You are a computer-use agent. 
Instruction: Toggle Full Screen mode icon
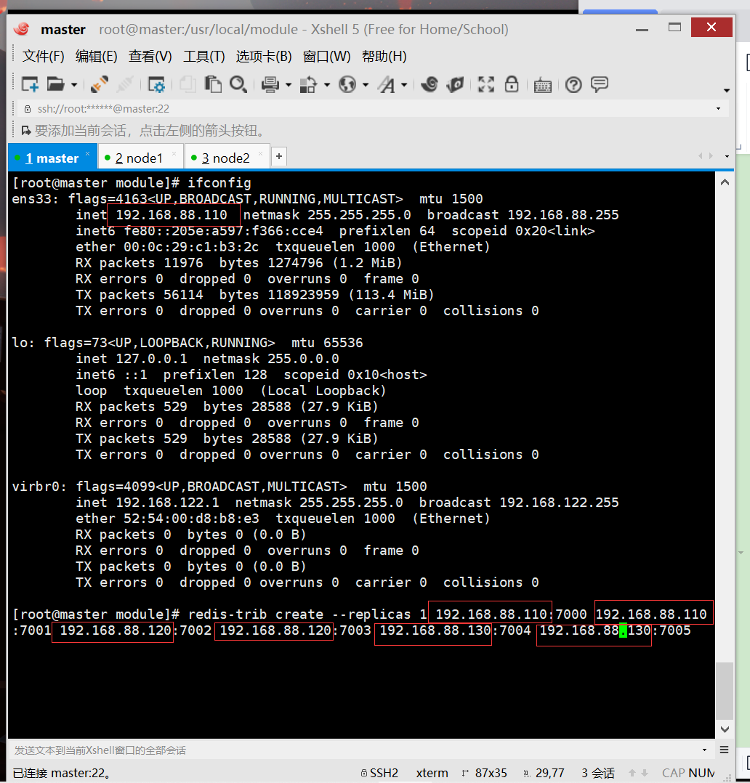485,84
